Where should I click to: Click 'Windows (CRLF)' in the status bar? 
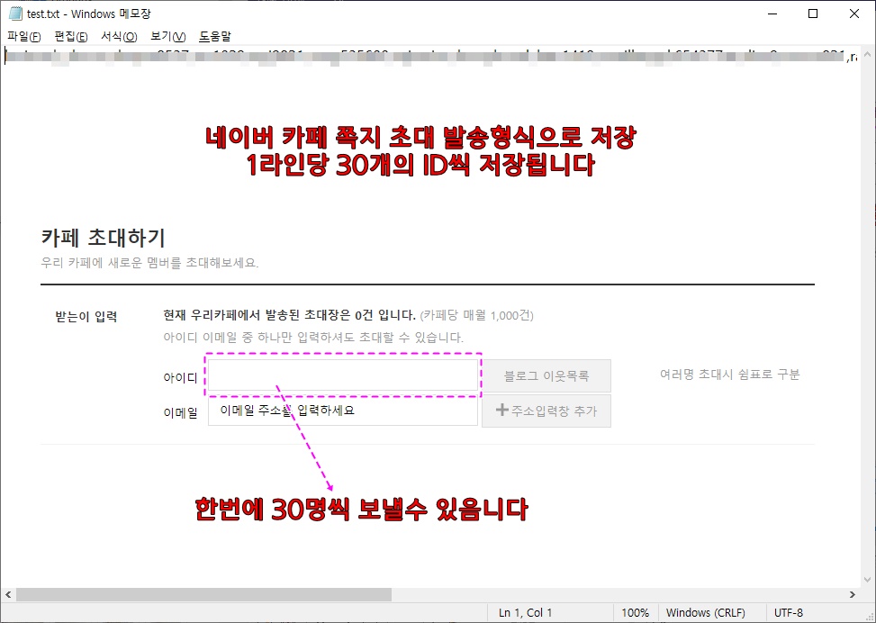(x=706, y=613)
